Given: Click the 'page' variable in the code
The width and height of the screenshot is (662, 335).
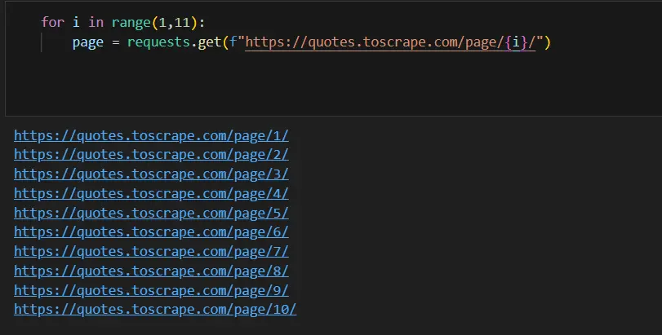Looking at the screenshot, I should pyautogui.click(x=88, y=42).
